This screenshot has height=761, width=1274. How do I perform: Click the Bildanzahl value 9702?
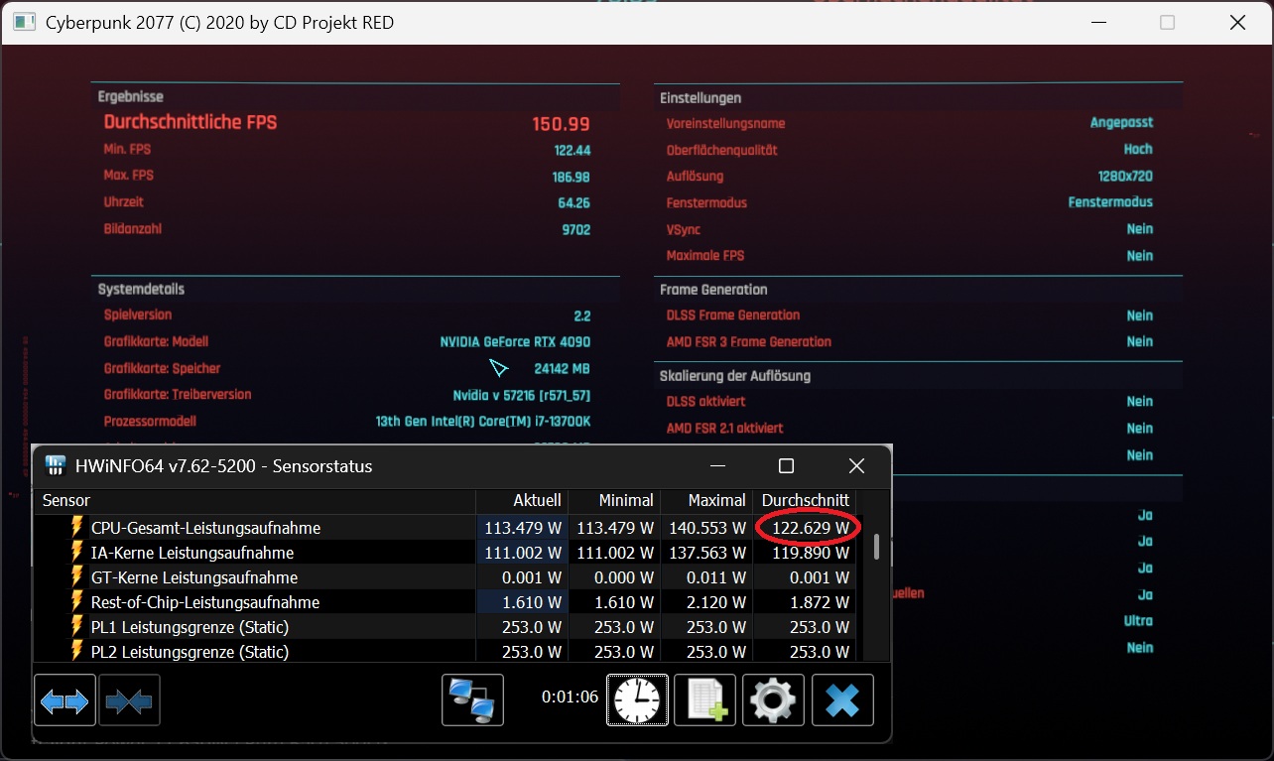[575, 229]
